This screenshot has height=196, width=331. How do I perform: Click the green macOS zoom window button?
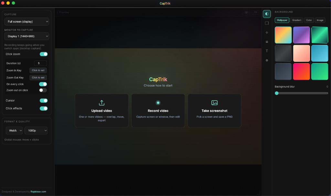point(13,3)
